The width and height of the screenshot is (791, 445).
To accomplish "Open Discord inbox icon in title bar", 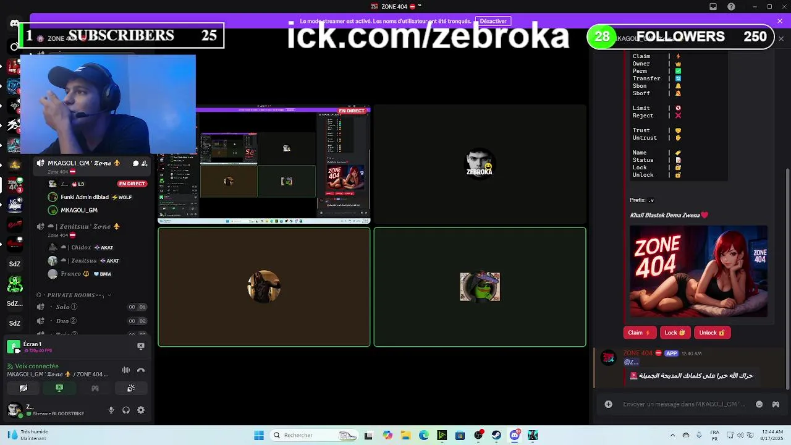I will coord(713,7).
